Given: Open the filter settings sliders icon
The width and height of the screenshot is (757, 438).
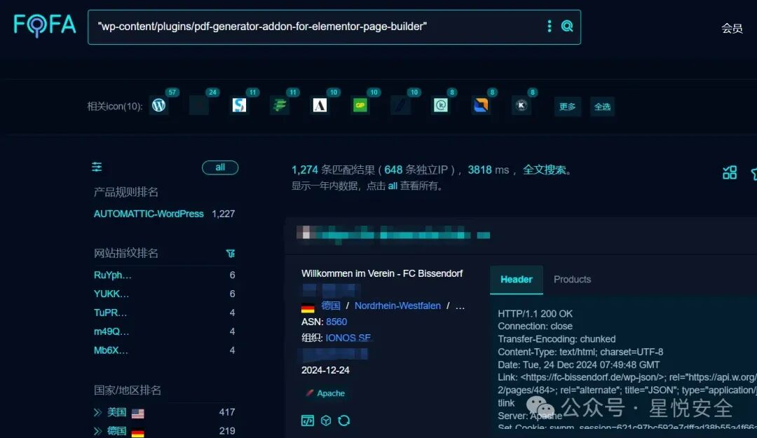Looking at the screenshot, I should (97, 167).
